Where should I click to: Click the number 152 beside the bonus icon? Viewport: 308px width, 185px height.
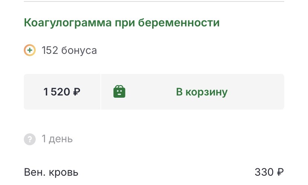tap(49, 50)
